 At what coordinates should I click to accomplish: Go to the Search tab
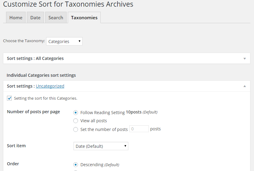(56, 18)
